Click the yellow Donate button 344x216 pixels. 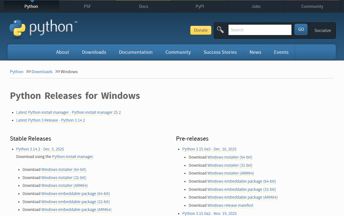(201, 30)
